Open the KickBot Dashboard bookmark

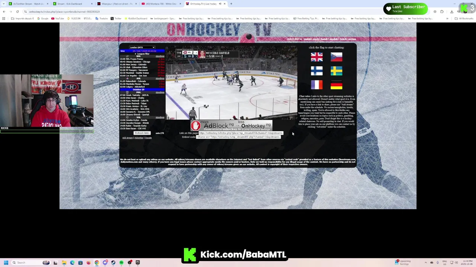click(x=136, y=19)
